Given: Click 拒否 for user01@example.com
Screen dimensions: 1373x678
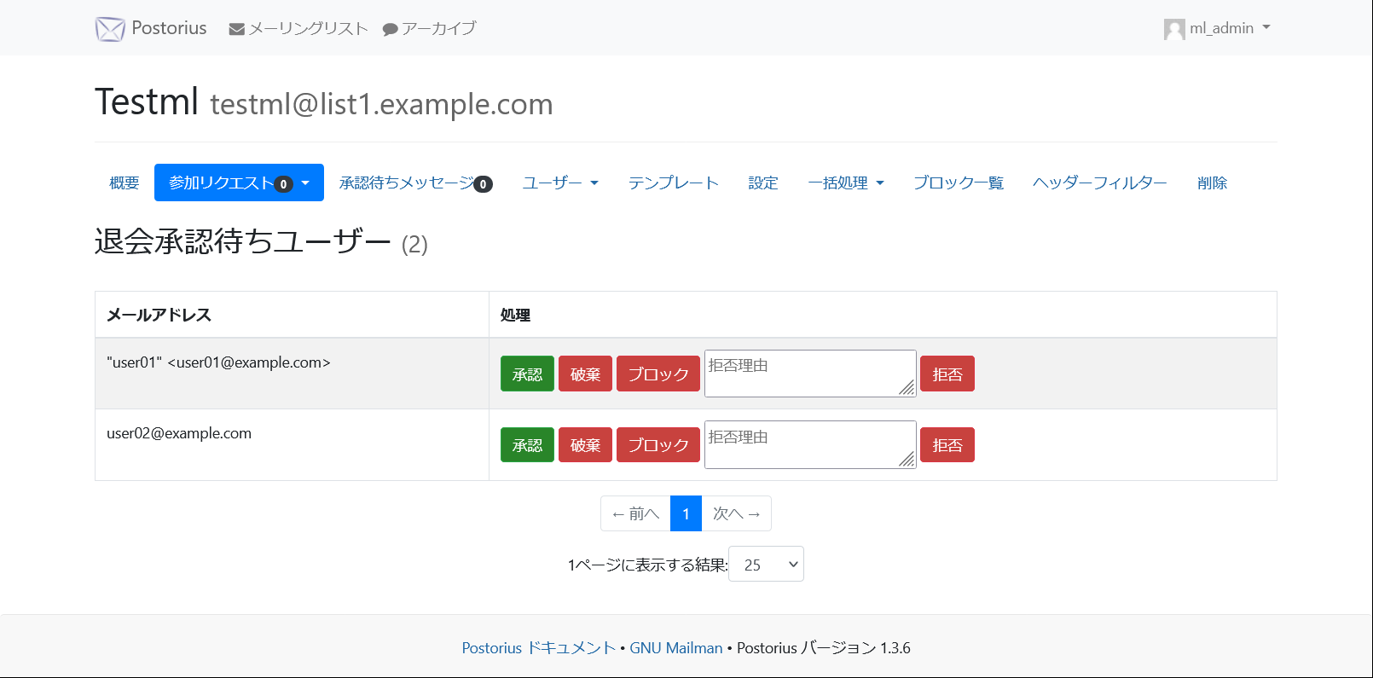Looking at the screenshot, I should click(947, 374).
